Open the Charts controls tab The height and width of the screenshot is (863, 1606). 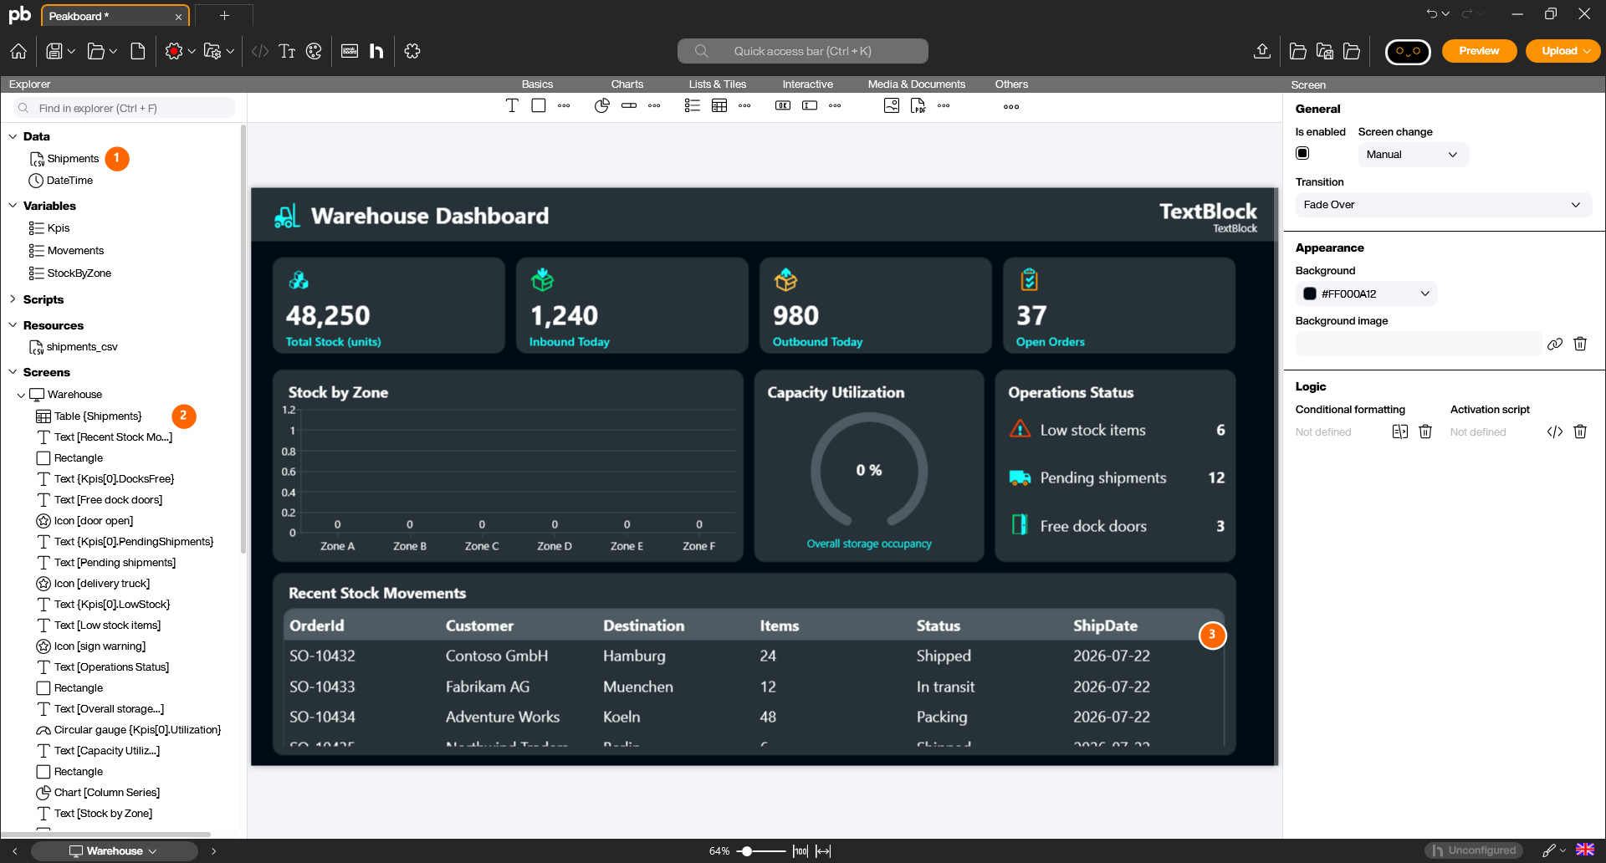pos(627,84)
